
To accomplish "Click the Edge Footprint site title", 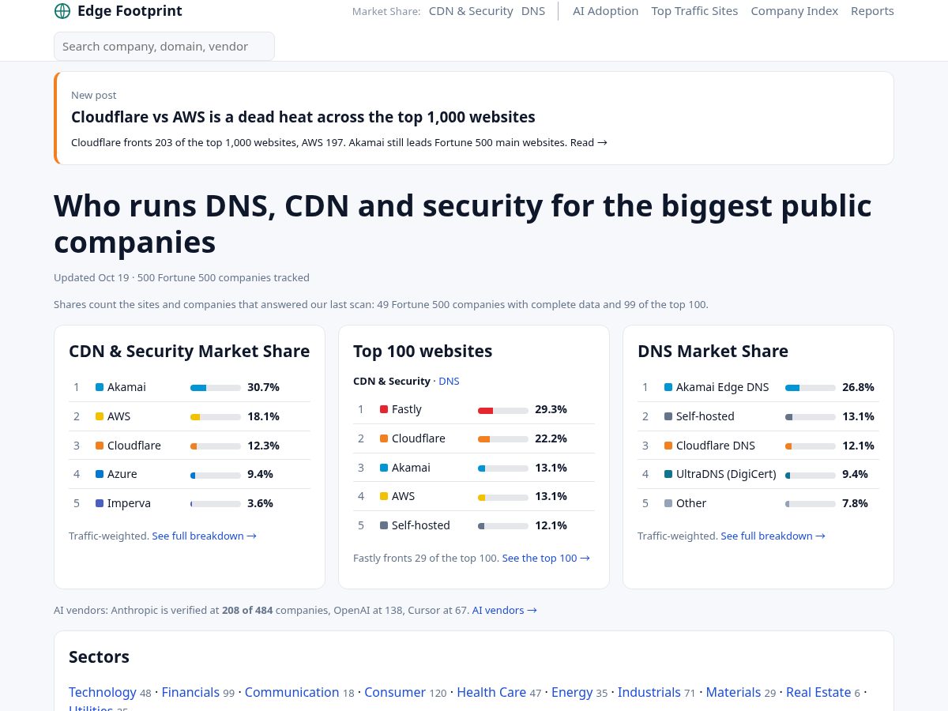I will (130, 11).
